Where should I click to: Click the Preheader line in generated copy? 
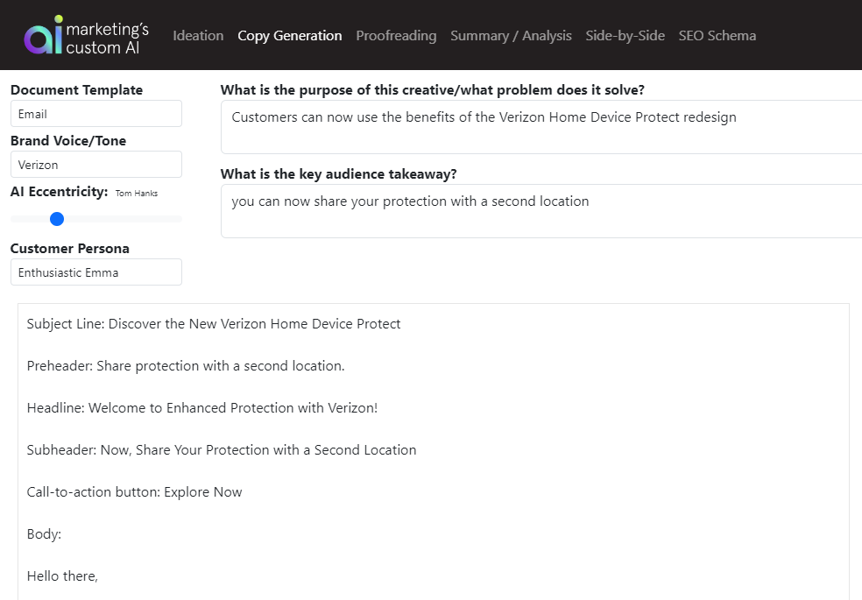point(185,365)
